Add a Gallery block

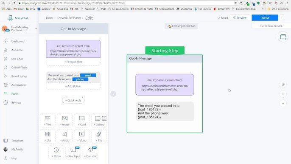[99, 121]
